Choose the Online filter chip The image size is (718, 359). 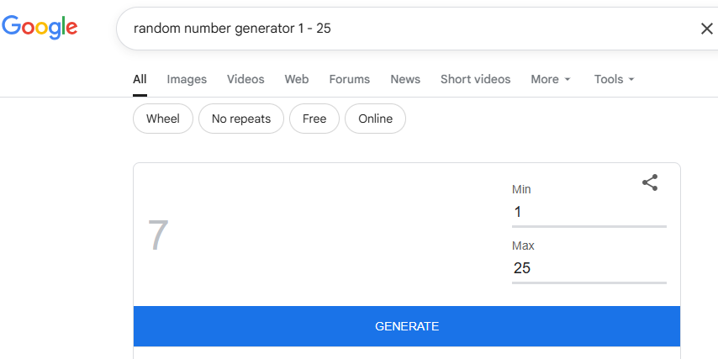pyautogui.click(x=375, y=119)
